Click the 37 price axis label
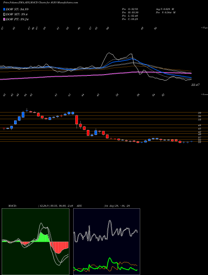The image size is (208, 275). click(x=199, y=138)
